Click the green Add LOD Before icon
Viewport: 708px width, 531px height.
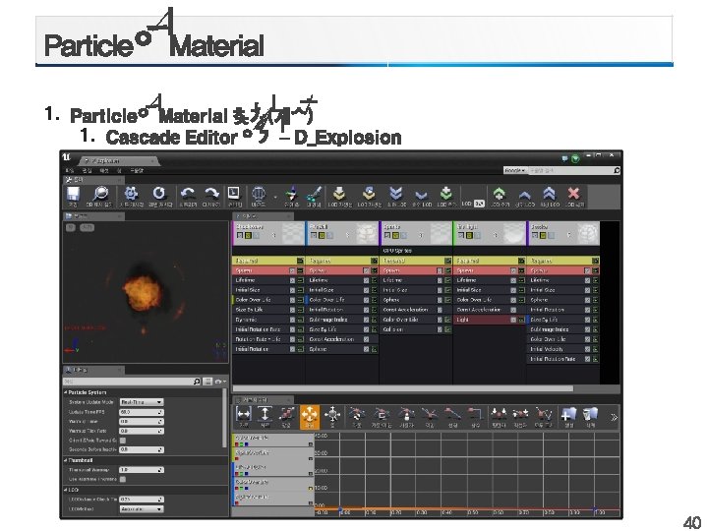coord(446,194)
